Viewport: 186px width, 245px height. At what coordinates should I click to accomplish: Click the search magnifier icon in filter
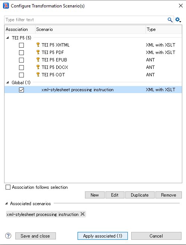170,20
